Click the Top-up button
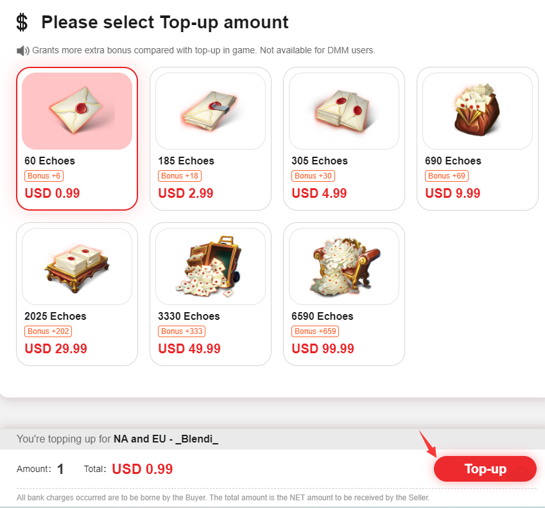Viewport: 545px width, 508px height. click(485, 469)
